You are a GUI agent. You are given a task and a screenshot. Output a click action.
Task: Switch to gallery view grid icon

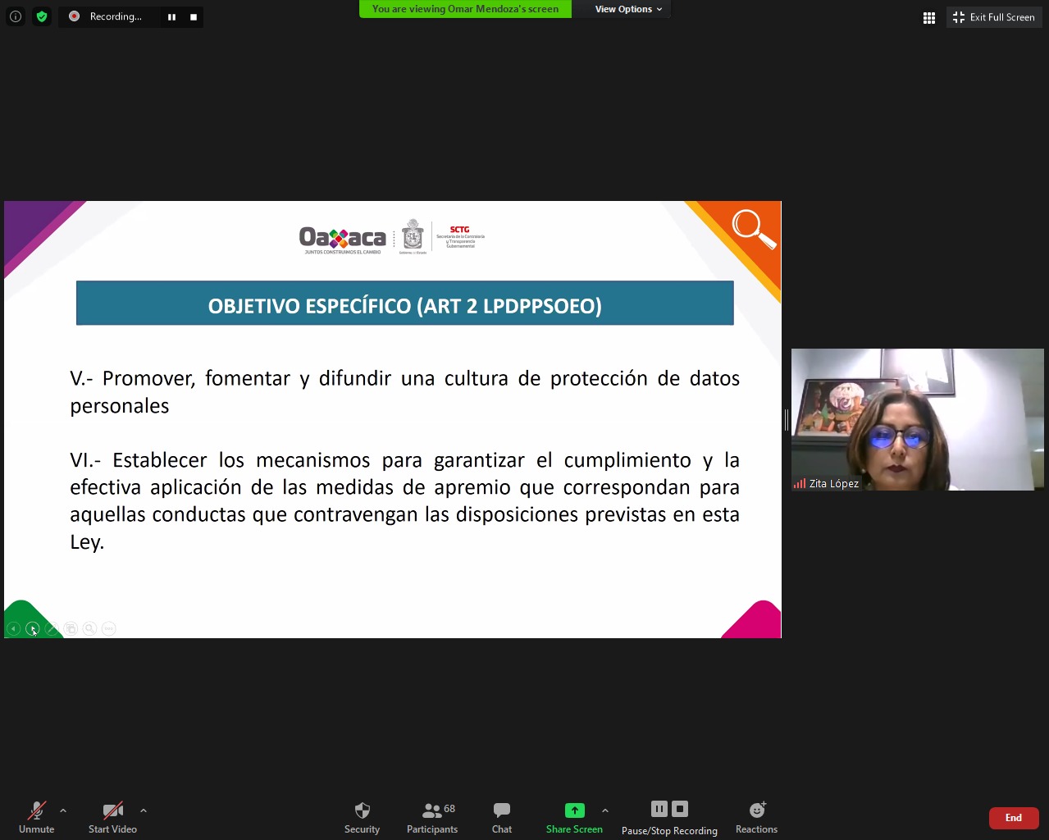(929, 17)
